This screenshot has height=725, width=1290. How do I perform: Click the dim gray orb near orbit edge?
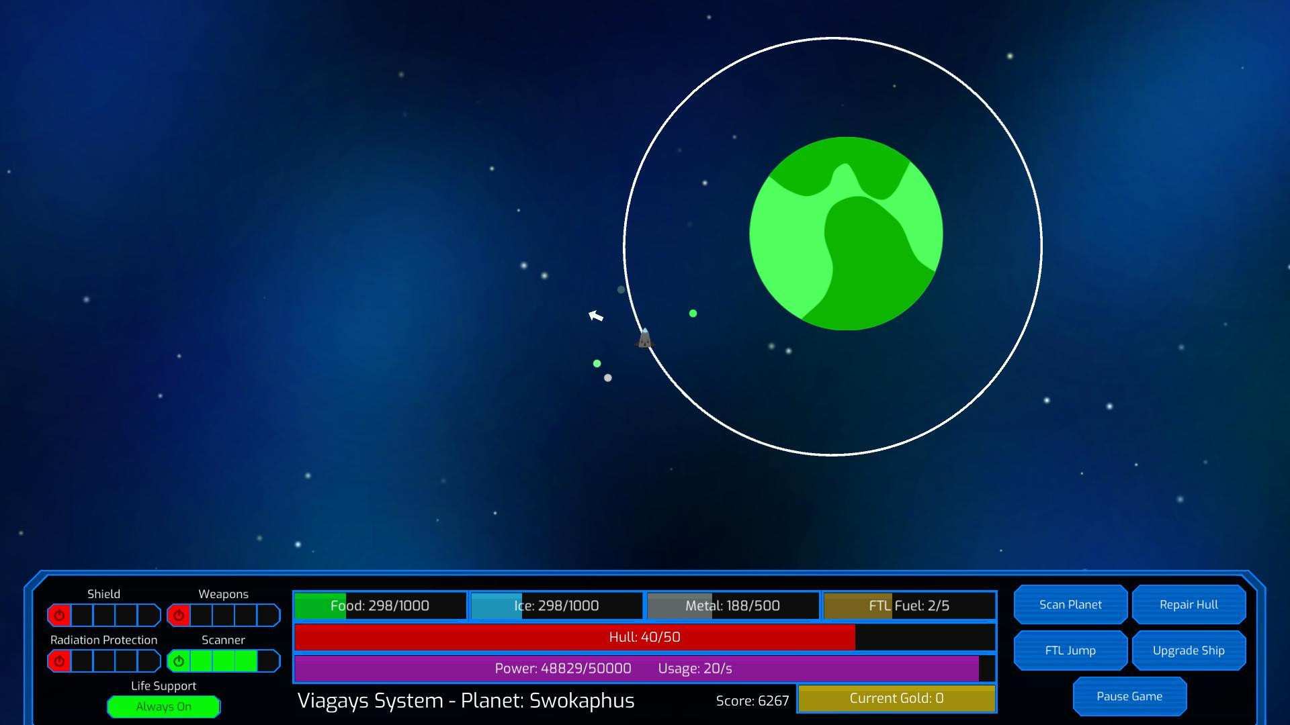pos(621,290)
